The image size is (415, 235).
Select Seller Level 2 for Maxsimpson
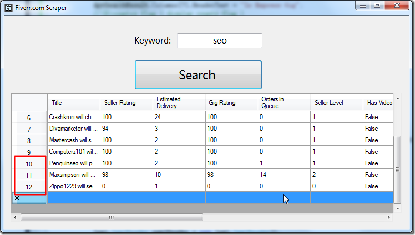pos(337,175)
